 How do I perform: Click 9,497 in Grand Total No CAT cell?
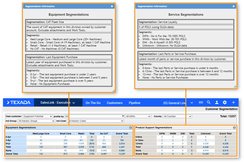pyautogui.click(x=104, y=154)
